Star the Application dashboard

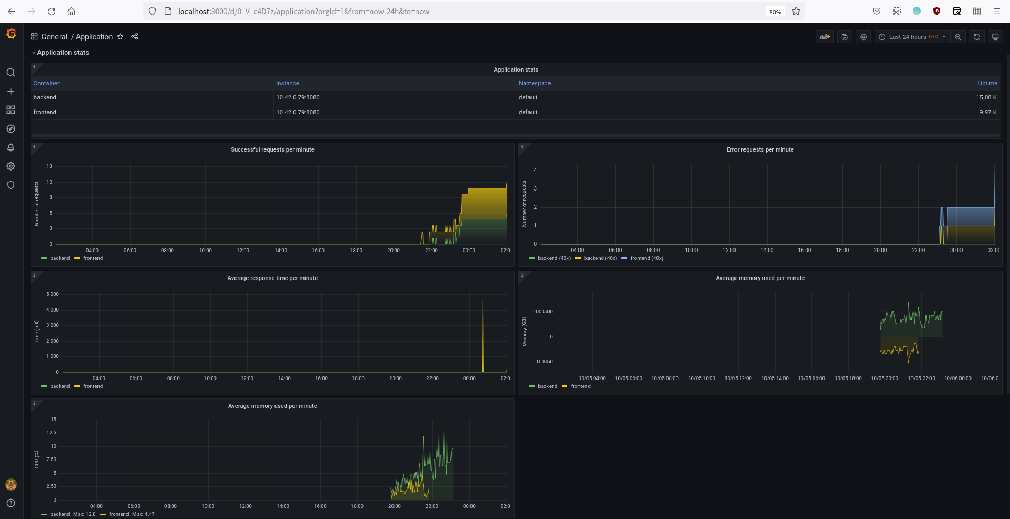tap(120, 37)
